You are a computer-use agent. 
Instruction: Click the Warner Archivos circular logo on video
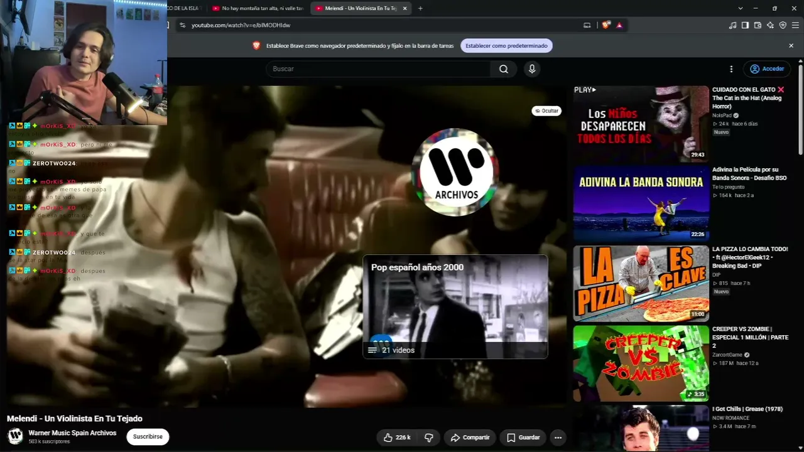(x=456, y=172)
